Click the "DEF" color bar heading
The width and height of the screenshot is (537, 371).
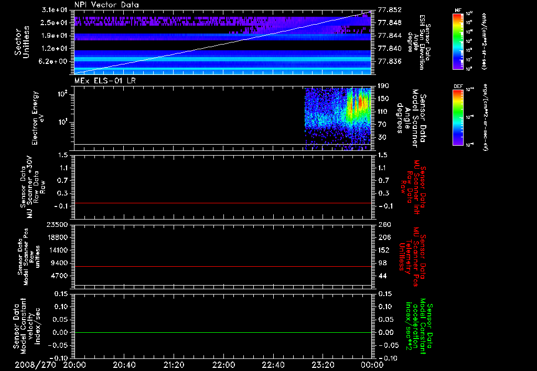coord(458,86)
